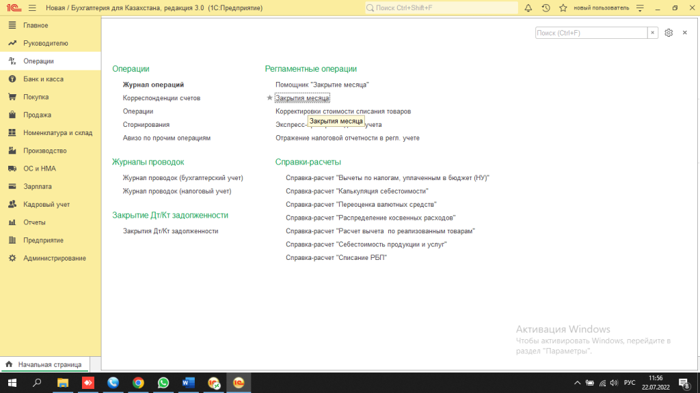Open Журнал операций link
Viewport: 700px width, 393px height.
(x=153, y=85)
